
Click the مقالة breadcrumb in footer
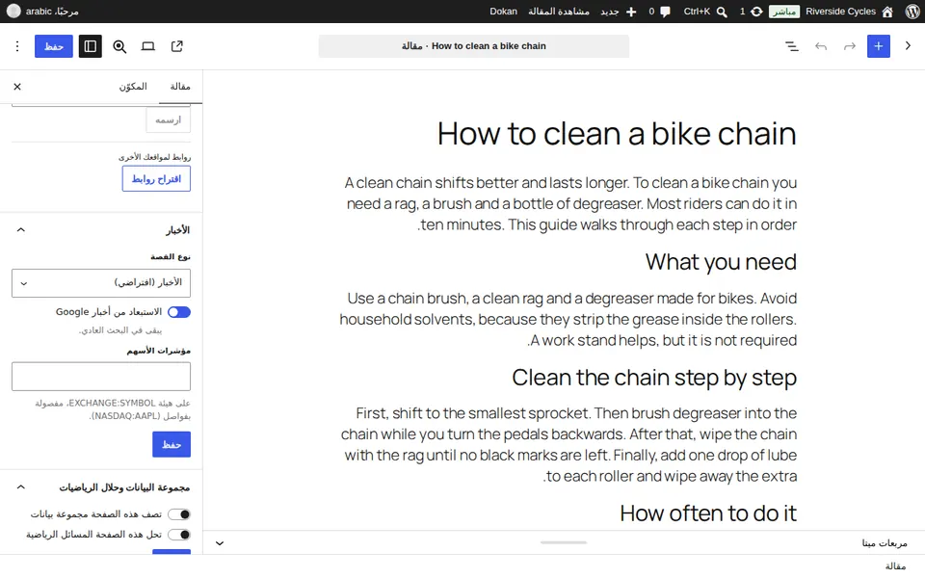[895, 566]
